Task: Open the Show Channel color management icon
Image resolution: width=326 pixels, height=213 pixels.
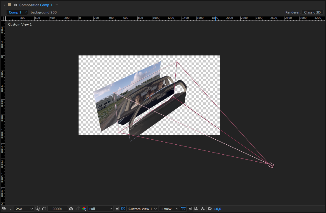Action: click(x=84, y=209)
